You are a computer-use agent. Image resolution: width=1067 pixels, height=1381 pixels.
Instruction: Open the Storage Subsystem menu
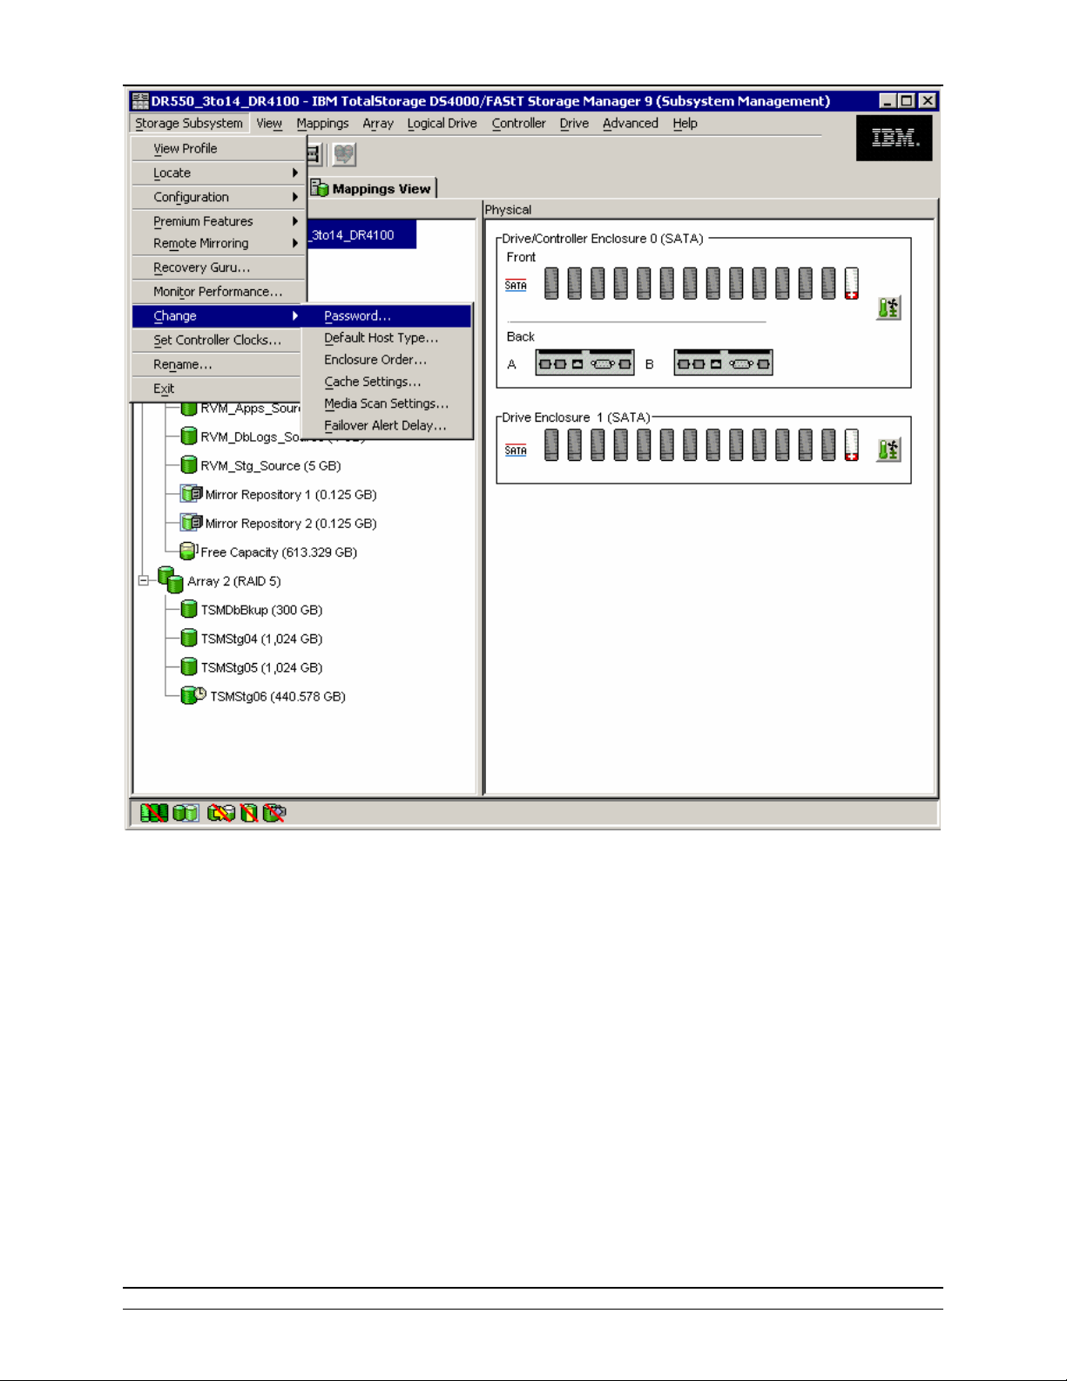tap(189, 124)
